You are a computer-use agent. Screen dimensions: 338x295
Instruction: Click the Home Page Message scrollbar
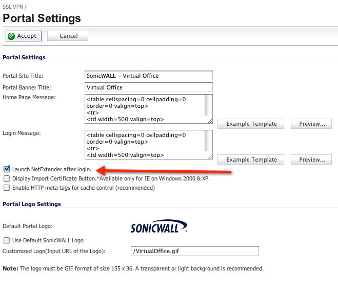click(x=208, y=105)
